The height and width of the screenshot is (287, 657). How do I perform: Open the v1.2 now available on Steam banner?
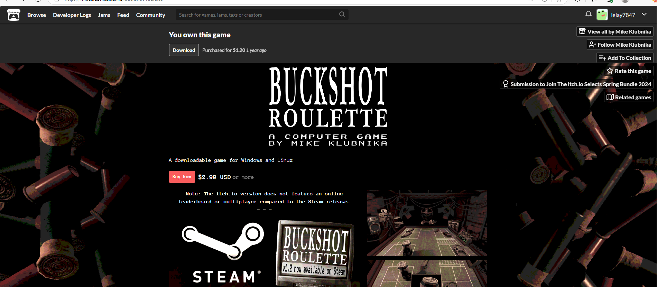click(x=315, y=253)
